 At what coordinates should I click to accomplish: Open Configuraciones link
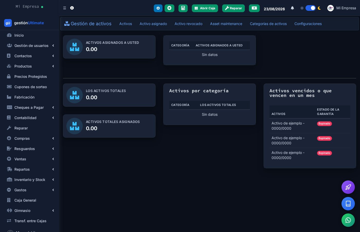click(x=308, y=24)
